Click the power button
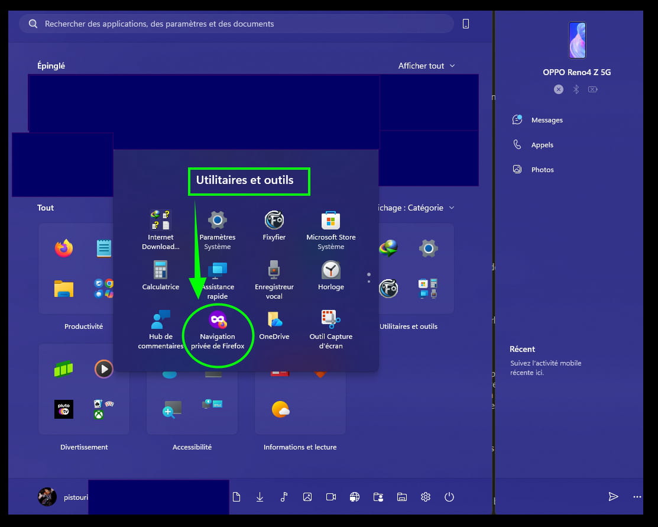 click(x=449, y=497)
